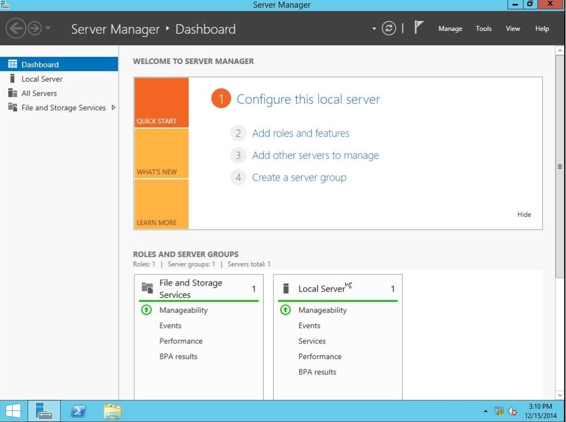The width and height of the screenshot is (566, 422).
Task: Open the network status tray icon
Action: (x=499, y=411)
